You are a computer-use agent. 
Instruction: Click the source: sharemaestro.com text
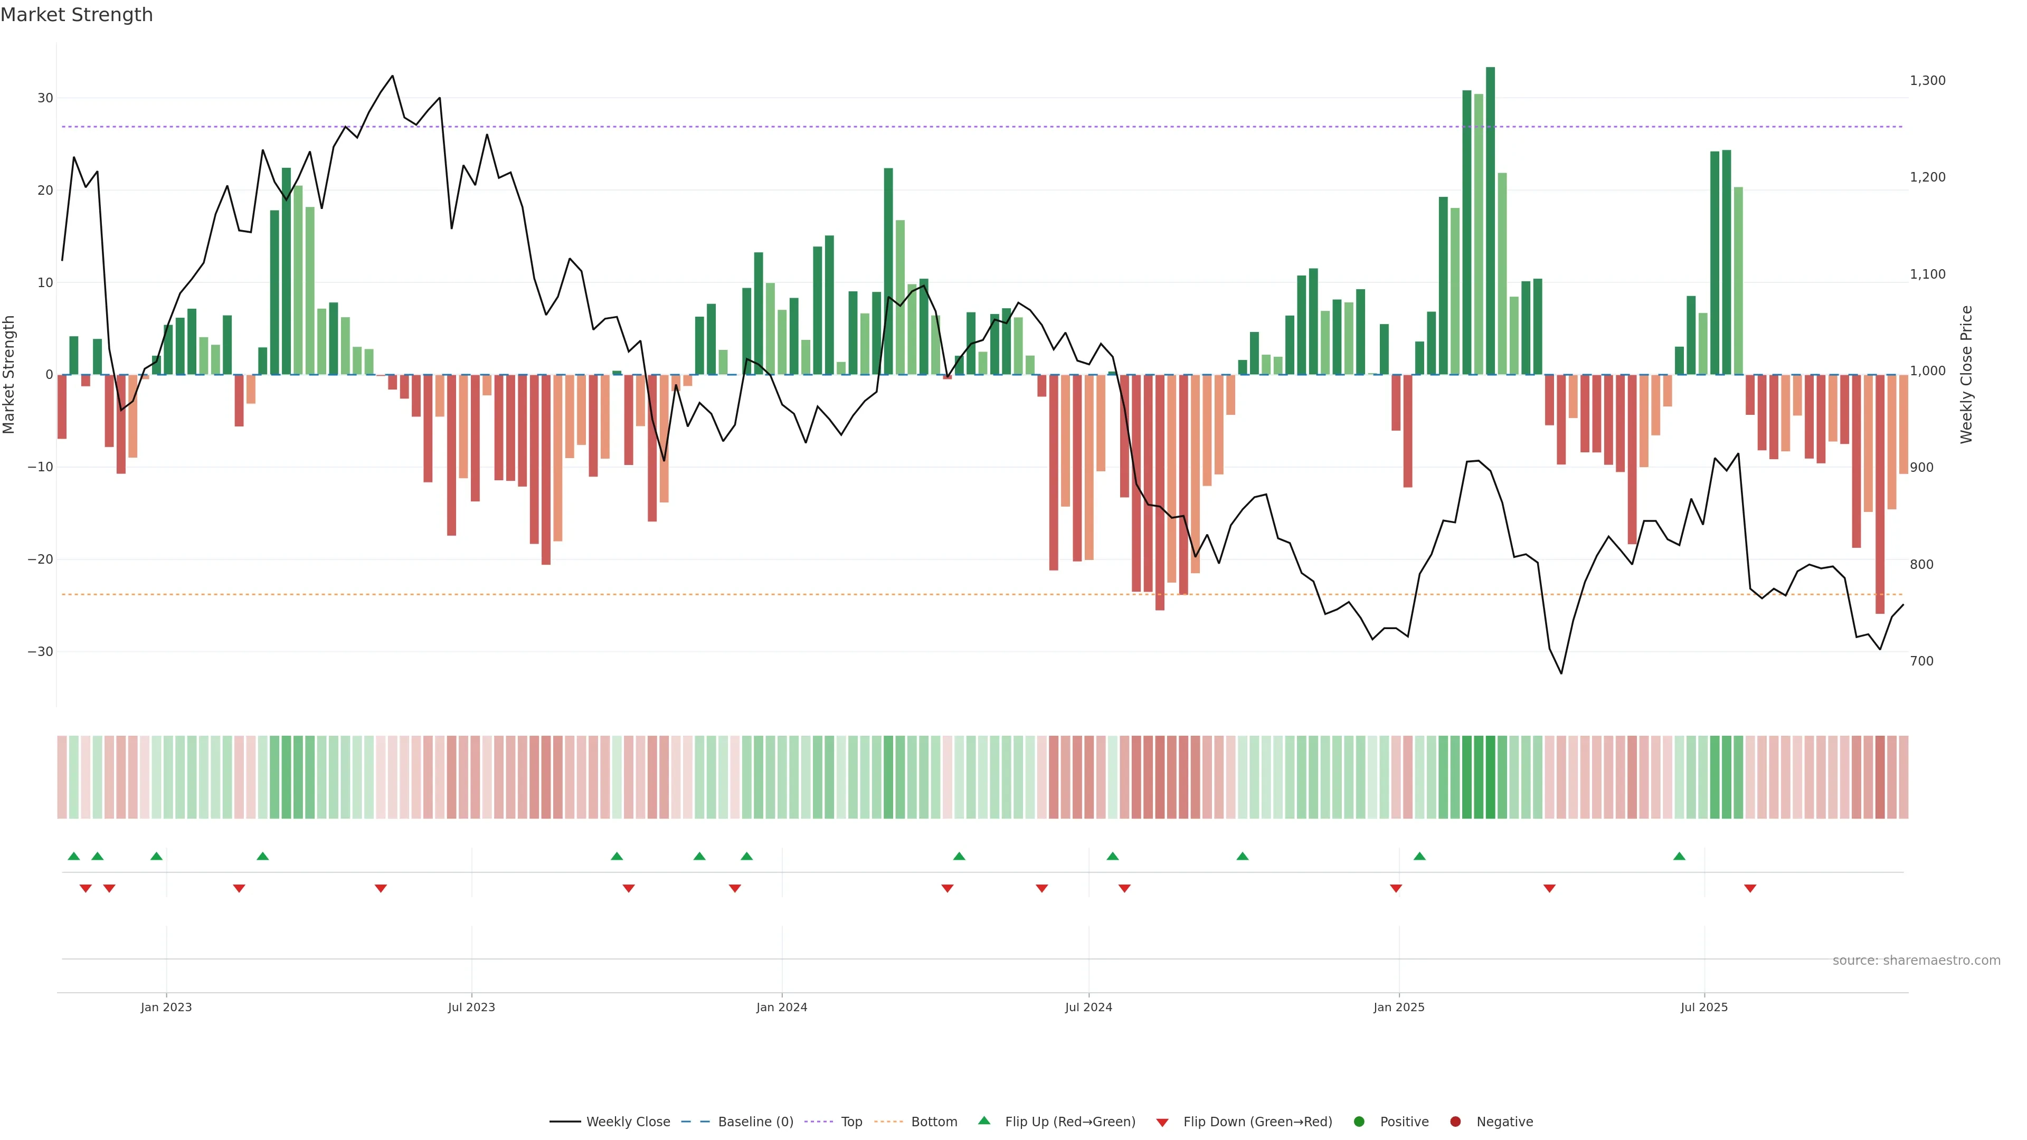(1916, 961)
